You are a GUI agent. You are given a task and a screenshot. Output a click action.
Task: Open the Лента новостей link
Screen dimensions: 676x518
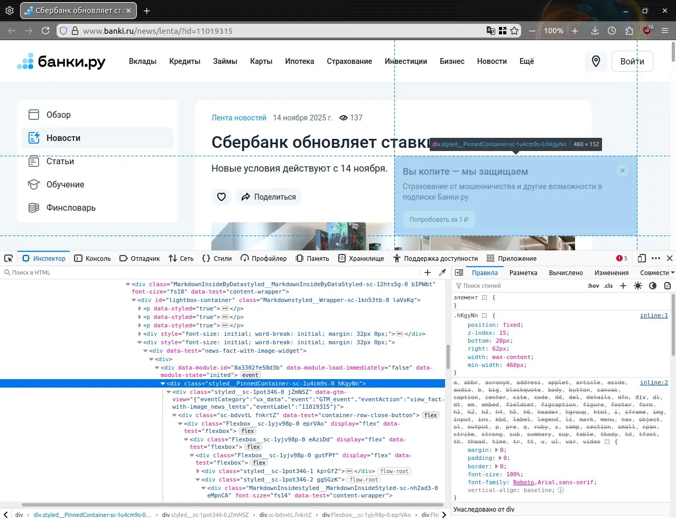point(239,118)
